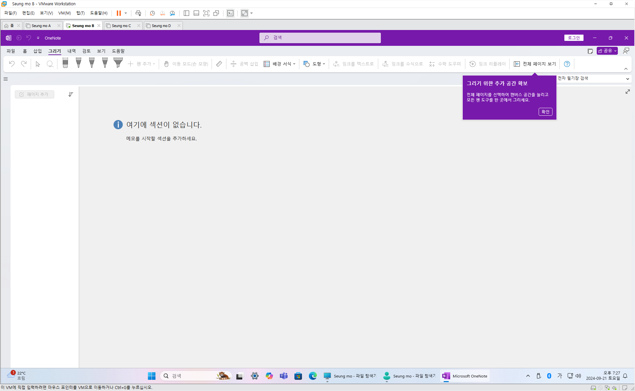Expand the 전자 필기장 검색 dropdown
635x391 pixels.
pyautogui.click(x=627, y=78)
